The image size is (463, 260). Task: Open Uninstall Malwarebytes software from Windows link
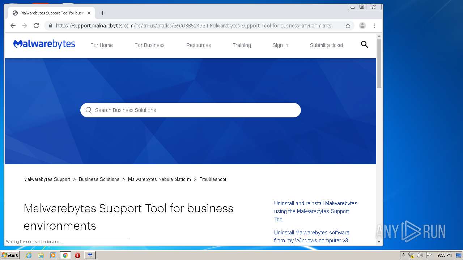(311, 237)
